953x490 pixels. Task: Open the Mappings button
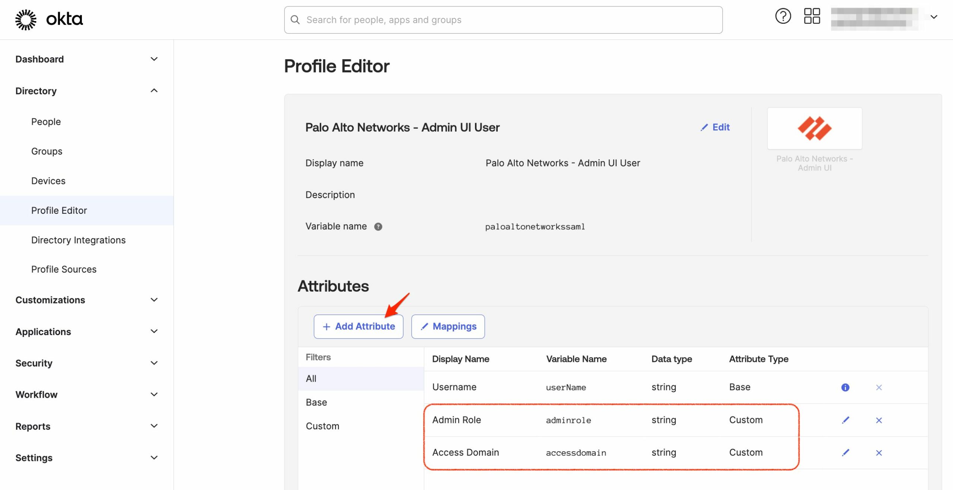448,327
